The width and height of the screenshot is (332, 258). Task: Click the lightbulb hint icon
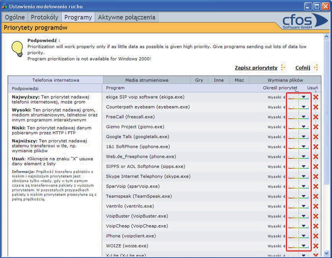click(18, 49)
